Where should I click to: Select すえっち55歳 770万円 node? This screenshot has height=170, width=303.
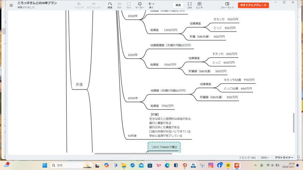(239, 80)
